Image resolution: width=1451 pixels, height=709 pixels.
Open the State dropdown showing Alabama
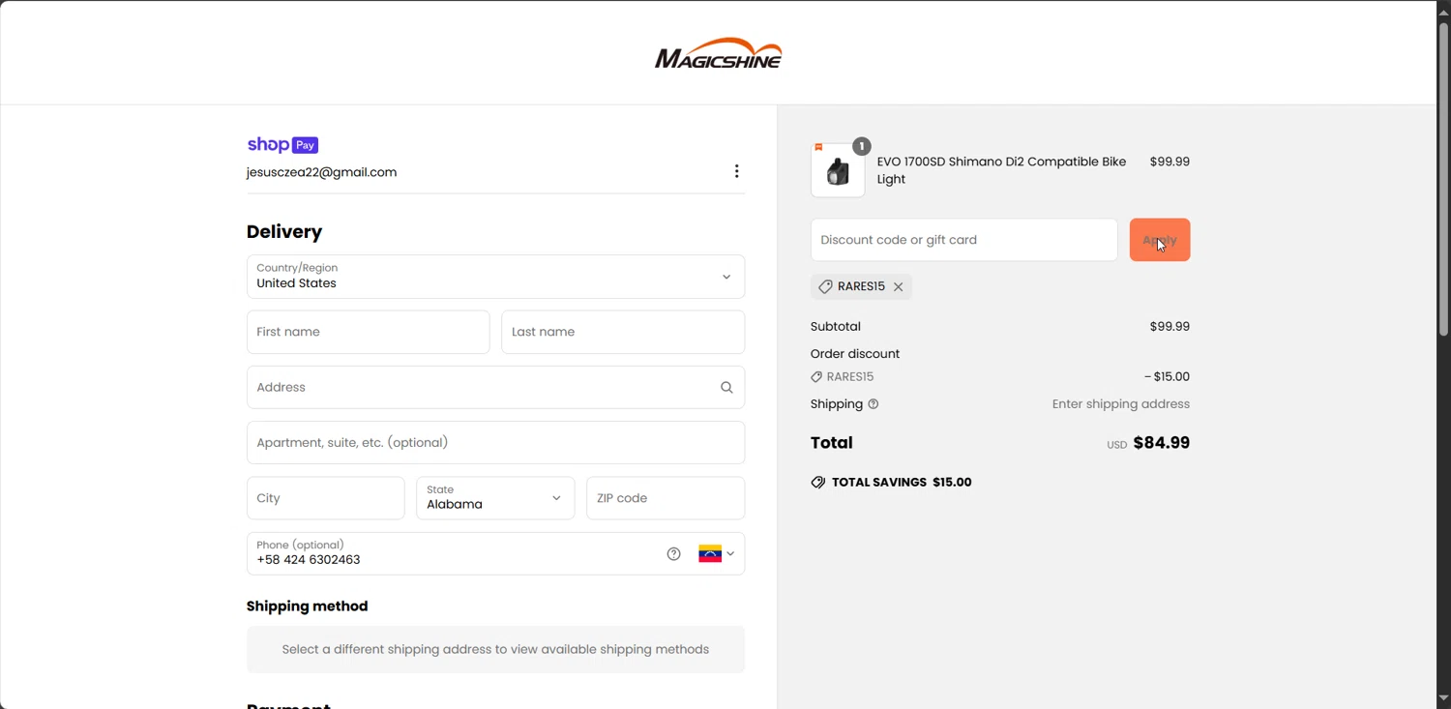(x=495, y=498)
